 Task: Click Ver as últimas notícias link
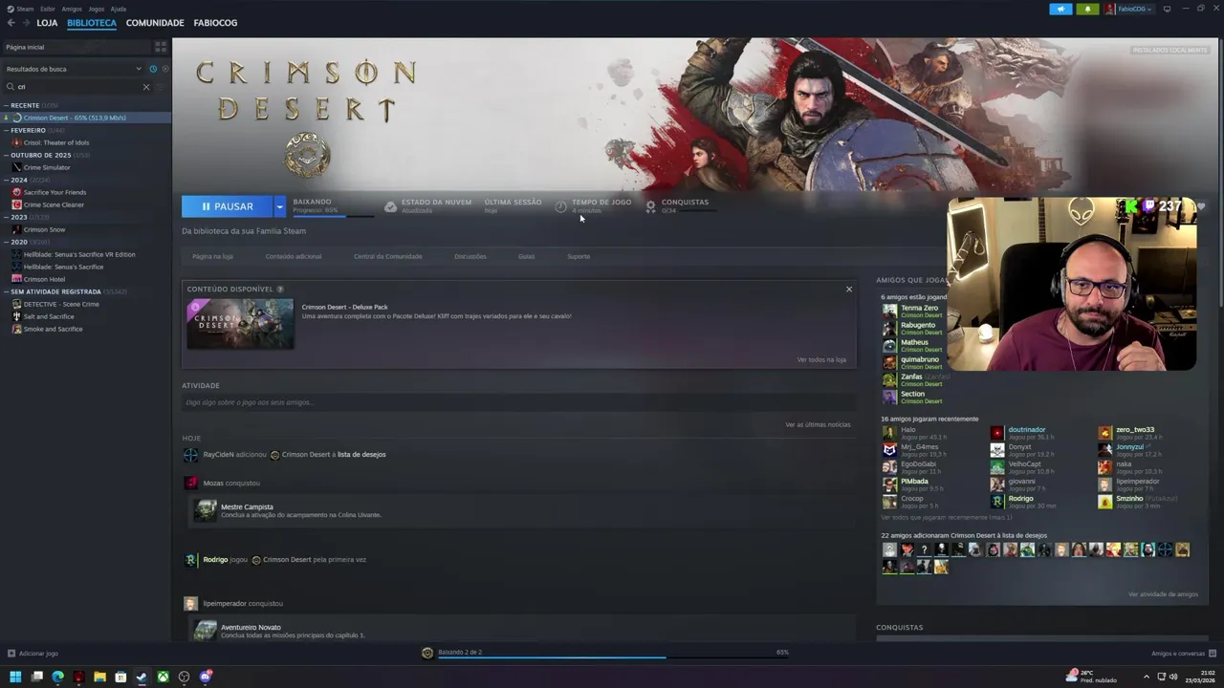pyautogui.click(x=818, y=424)
